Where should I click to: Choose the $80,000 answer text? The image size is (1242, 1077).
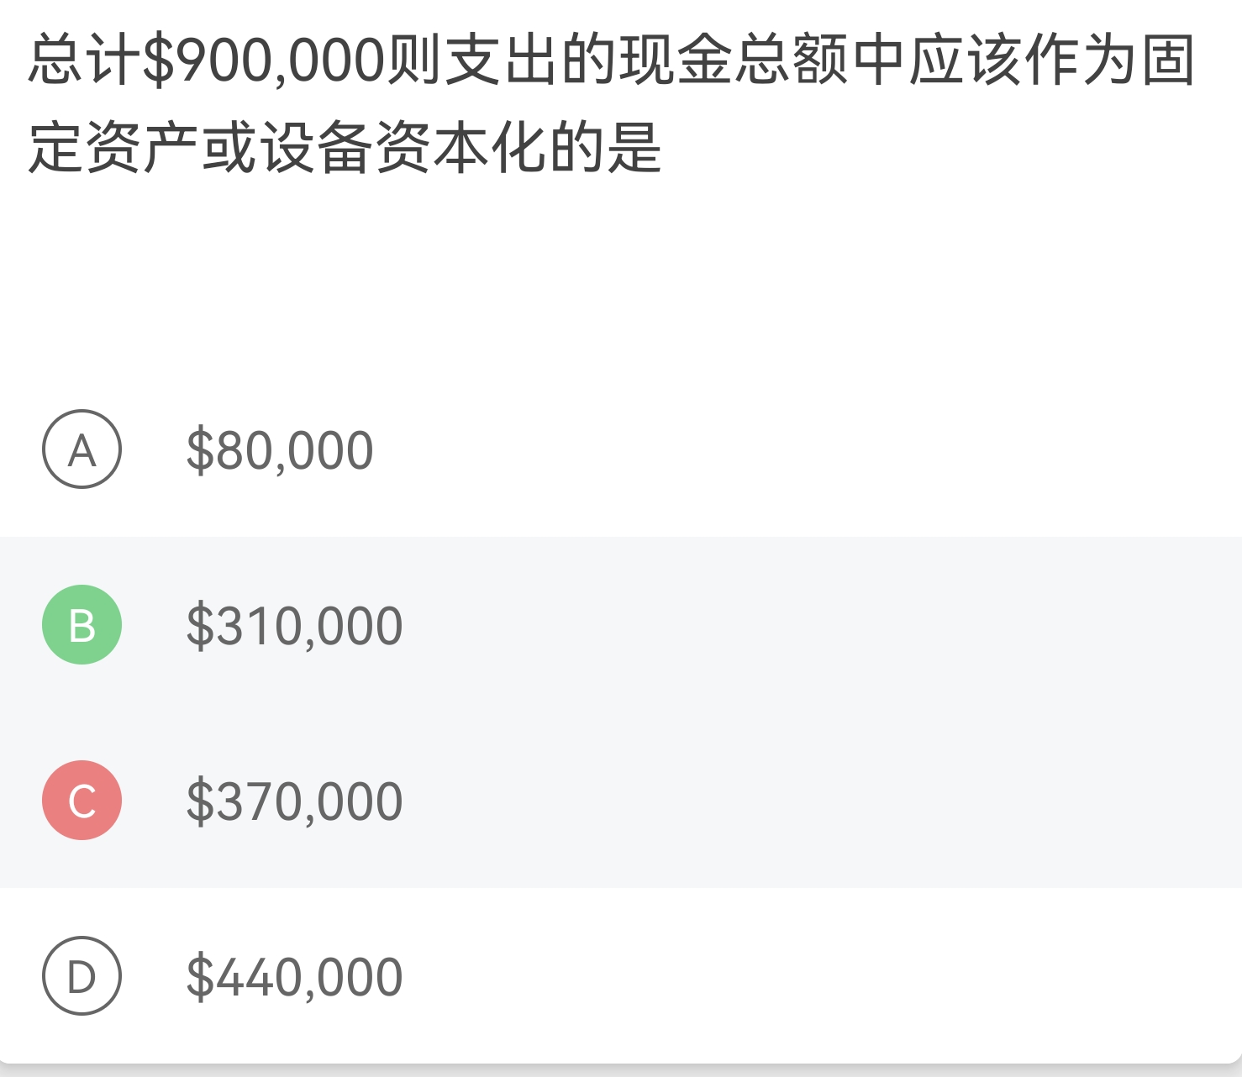pyautogui.click(x=280, y=450)
